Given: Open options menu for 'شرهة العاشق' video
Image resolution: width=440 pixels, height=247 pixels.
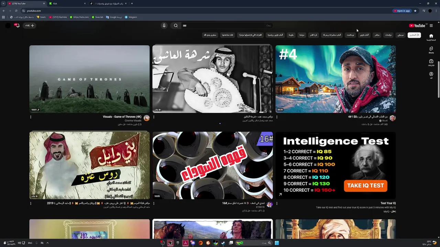Looking at the screenshot, I should (x=154, y=117).
